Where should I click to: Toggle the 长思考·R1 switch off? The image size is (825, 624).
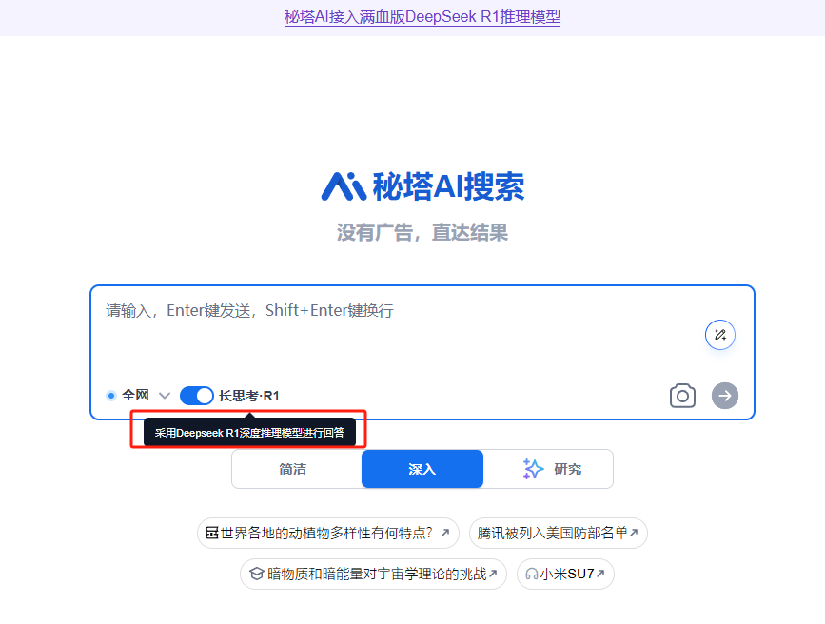click(196, 396)
